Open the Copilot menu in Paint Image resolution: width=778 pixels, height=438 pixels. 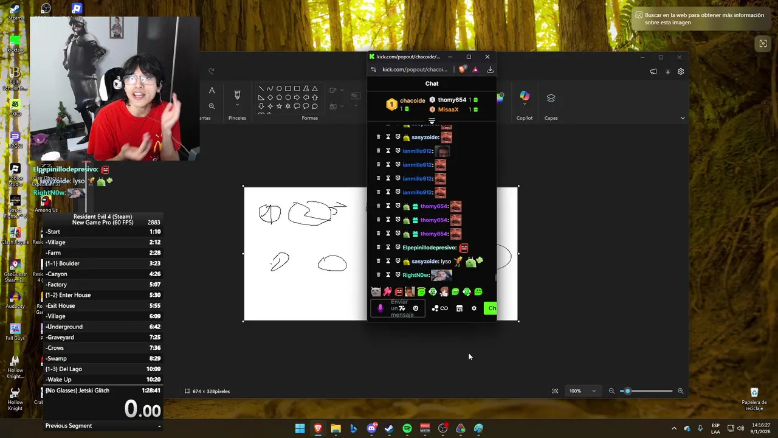pos(525,97)
